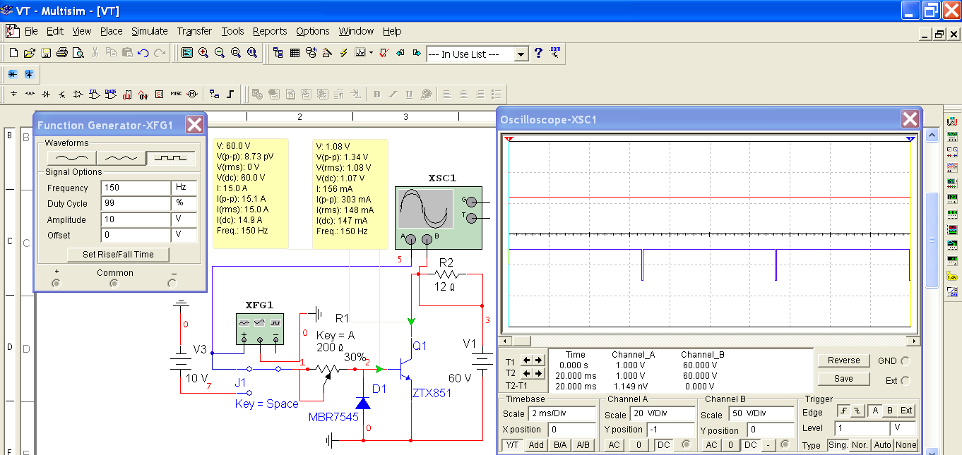The width and height of the screenshot is (962, 455).
Task: Open the Frequency unit Hz dropdown
Action: (x=184, y=188)
